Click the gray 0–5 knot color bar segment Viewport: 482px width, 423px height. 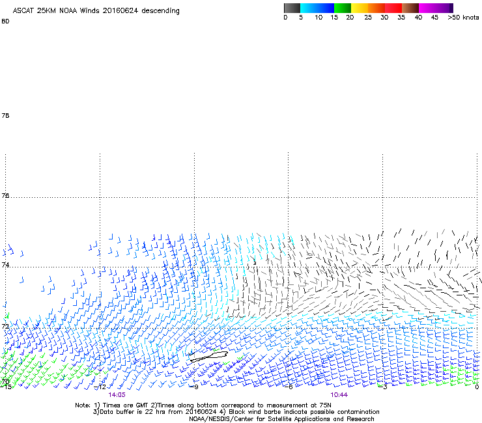292,8
